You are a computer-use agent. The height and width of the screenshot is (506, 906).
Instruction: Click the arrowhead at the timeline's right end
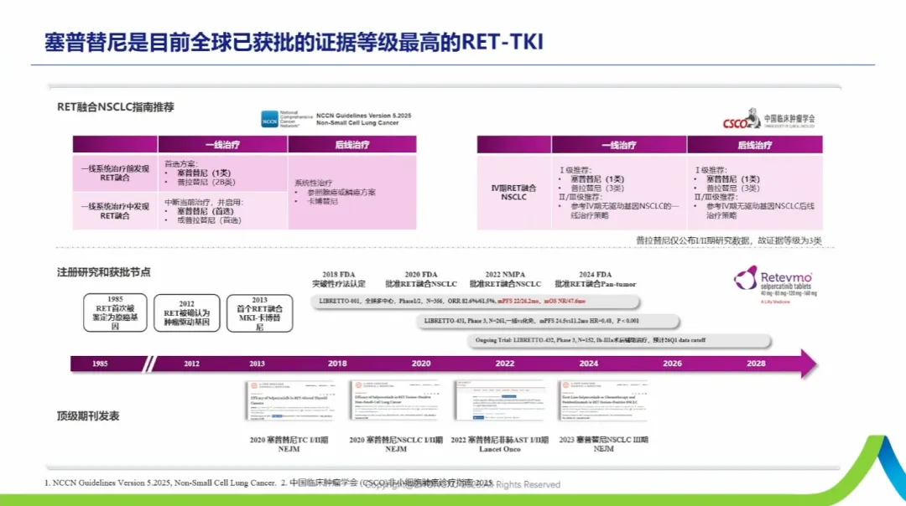(809, 364)
